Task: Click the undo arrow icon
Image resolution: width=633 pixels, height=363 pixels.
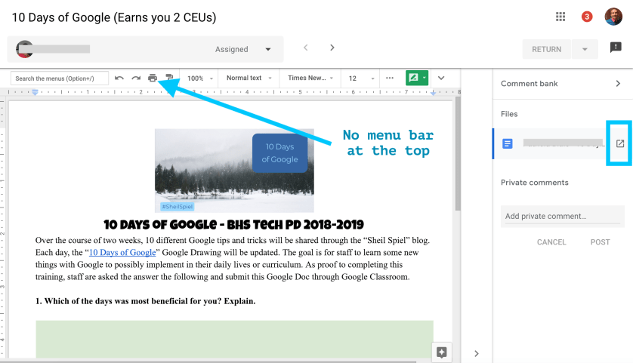Action: coord(119,78)
